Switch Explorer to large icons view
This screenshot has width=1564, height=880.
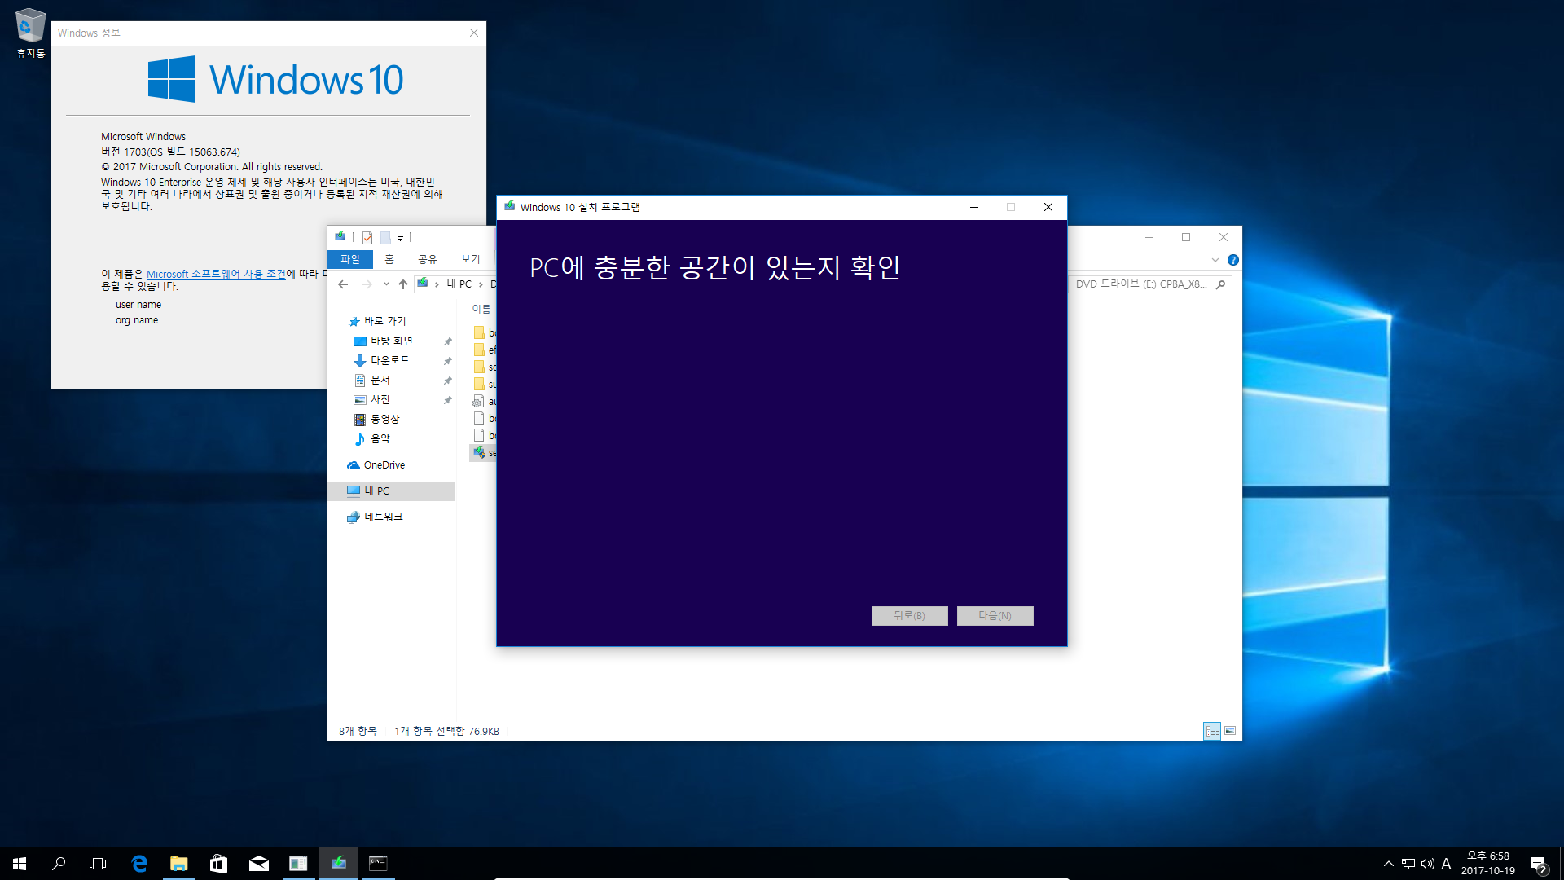(1230, 731)
